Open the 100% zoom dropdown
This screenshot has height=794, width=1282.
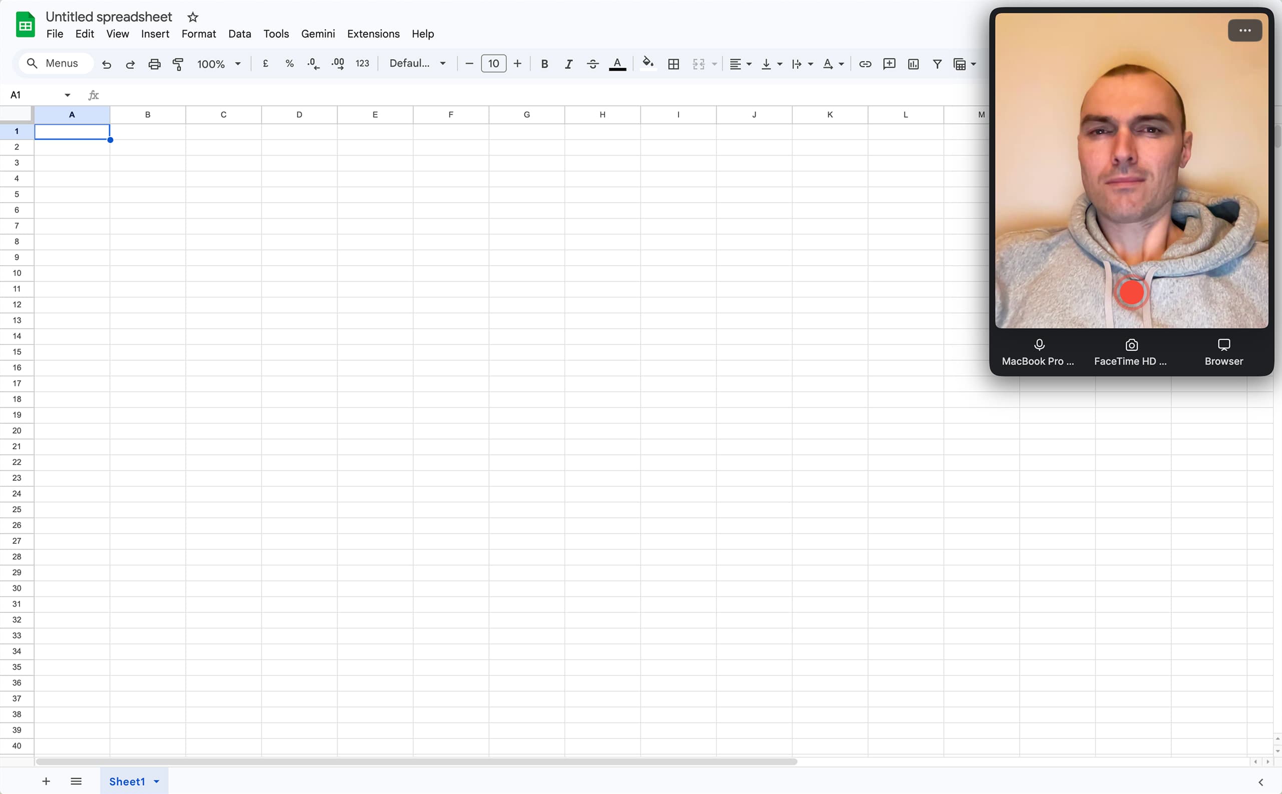tap(219, 64)
